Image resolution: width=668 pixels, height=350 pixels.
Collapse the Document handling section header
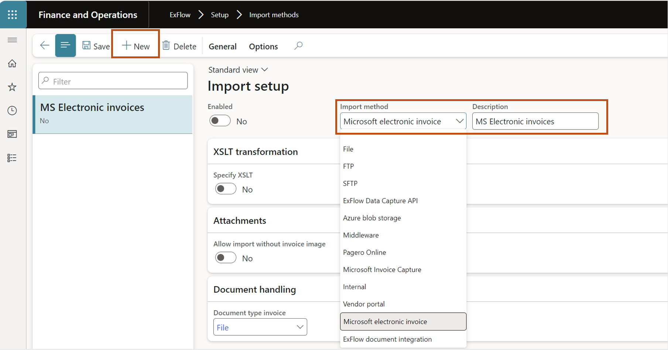(x=254, y=290)
